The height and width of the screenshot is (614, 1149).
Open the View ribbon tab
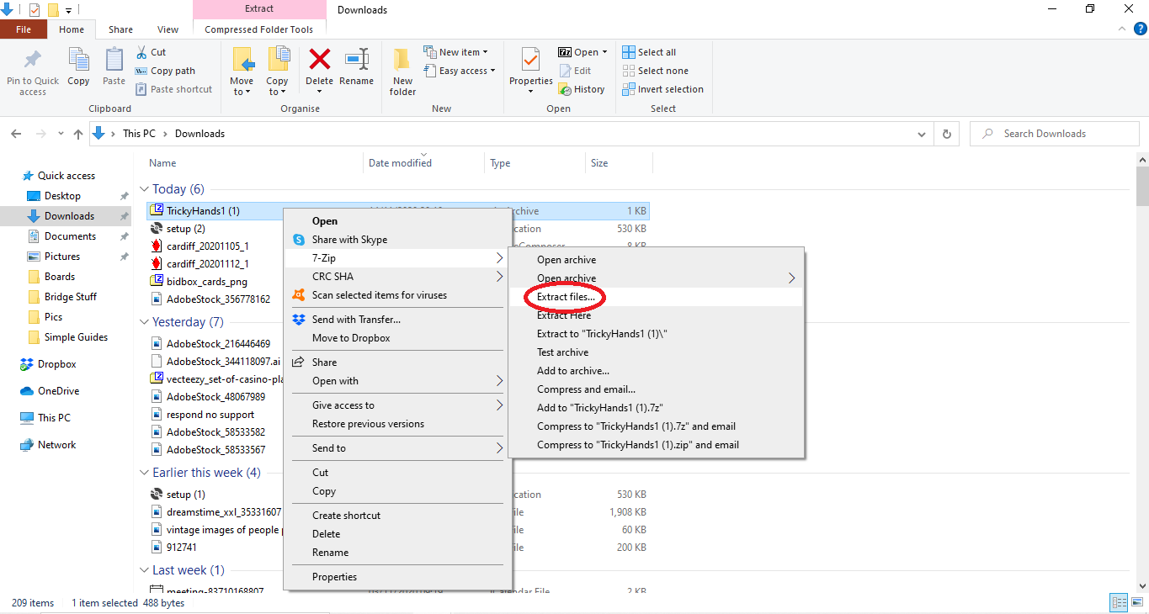pyautogui.click(x=168, y=29)
